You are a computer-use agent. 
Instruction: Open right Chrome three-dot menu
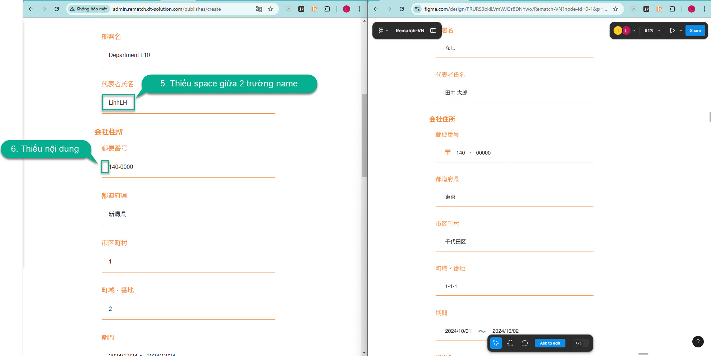[x=705, y=9]
